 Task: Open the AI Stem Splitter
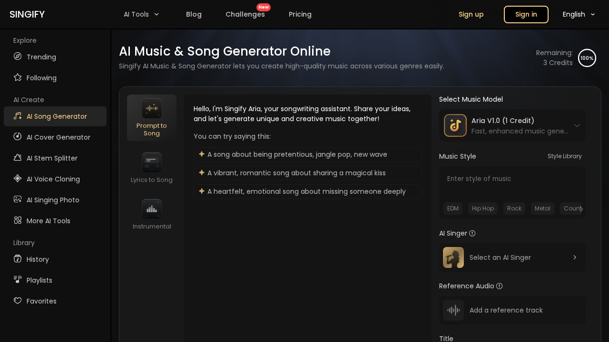[x=52, y=158]
